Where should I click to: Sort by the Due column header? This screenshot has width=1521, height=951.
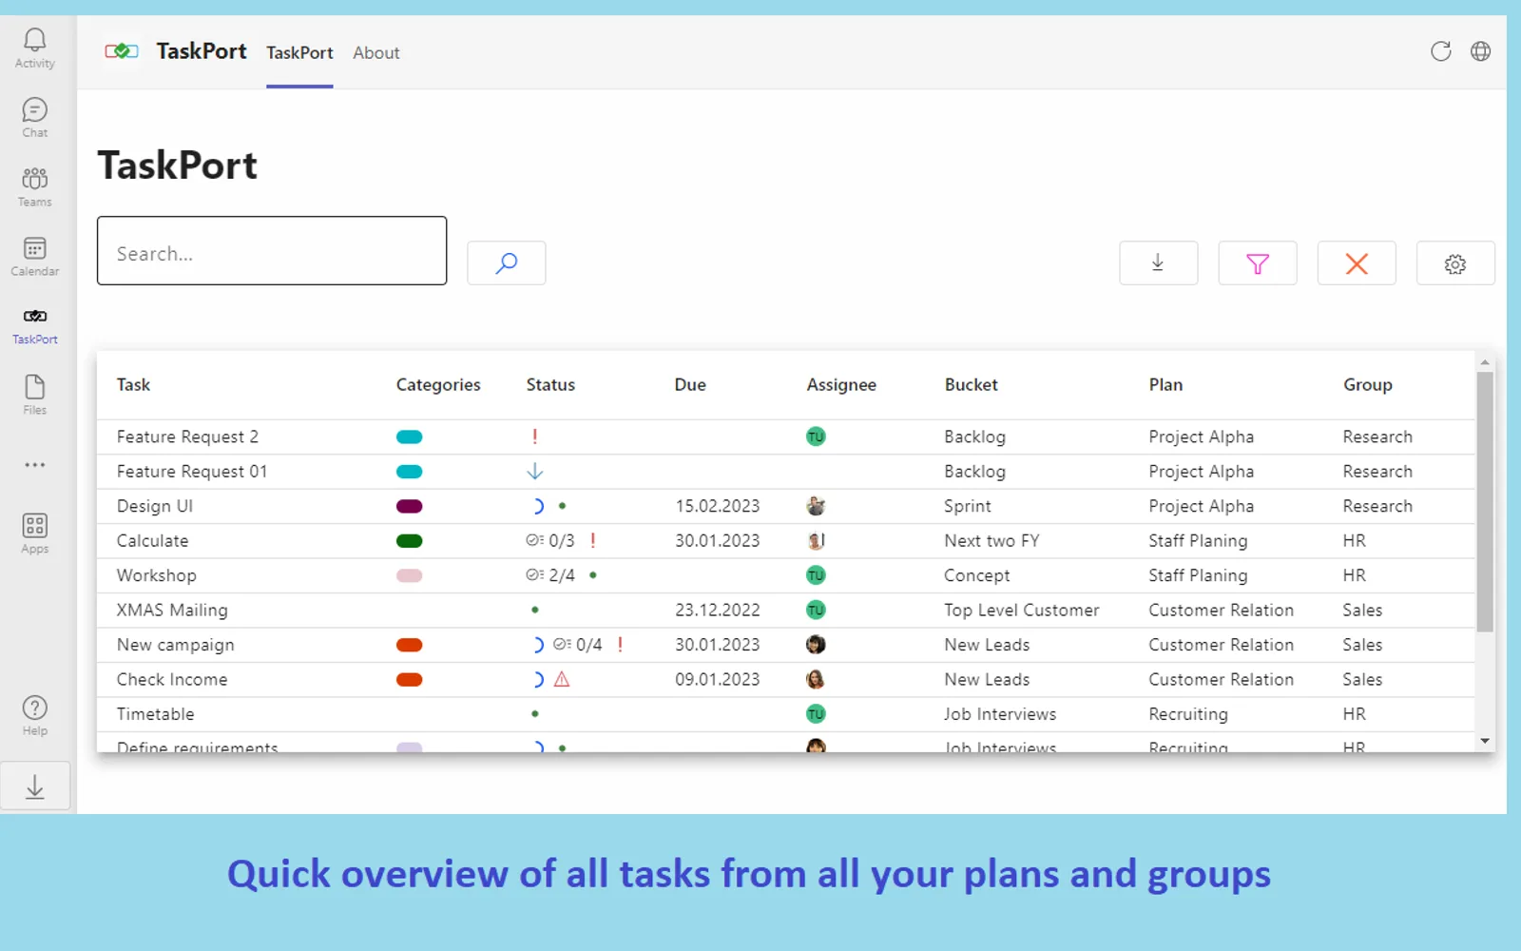click(x=690, y=385)
